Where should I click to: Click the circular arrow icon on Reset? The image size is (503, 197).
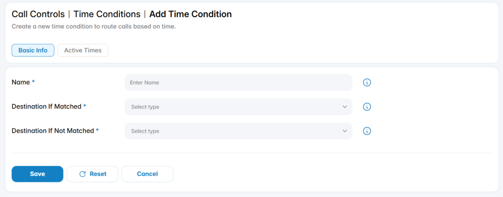click(x=83, y=174)
